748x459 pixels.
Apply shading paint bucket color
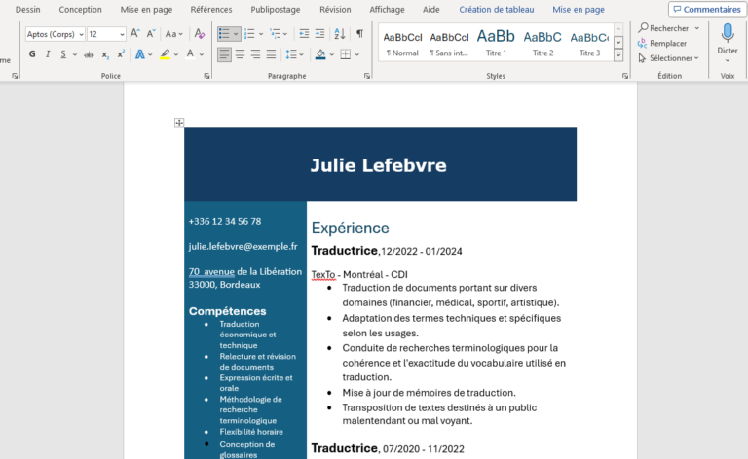(x=320, y=54)
